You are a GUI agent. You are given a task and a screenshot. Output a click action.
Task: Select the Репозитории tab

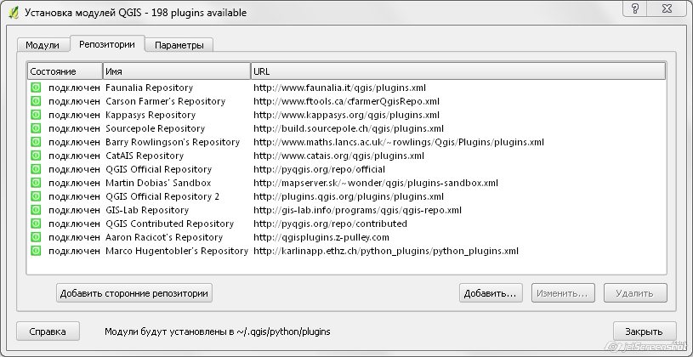coord(107,44)
